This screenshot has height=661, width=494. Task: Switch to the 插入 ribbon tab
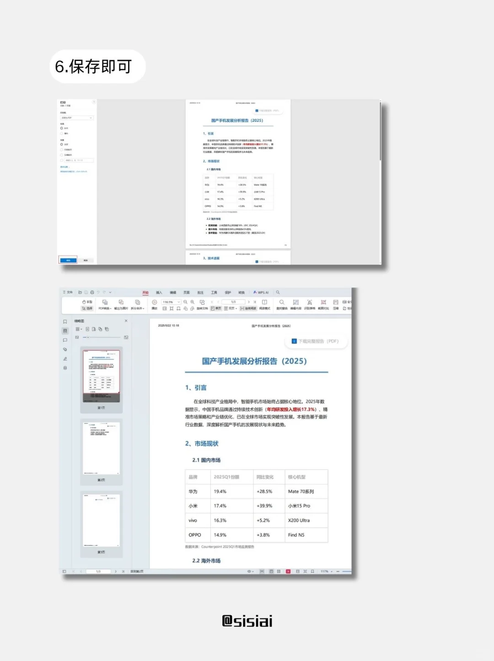pyautogui.click(x=159, y=292)
